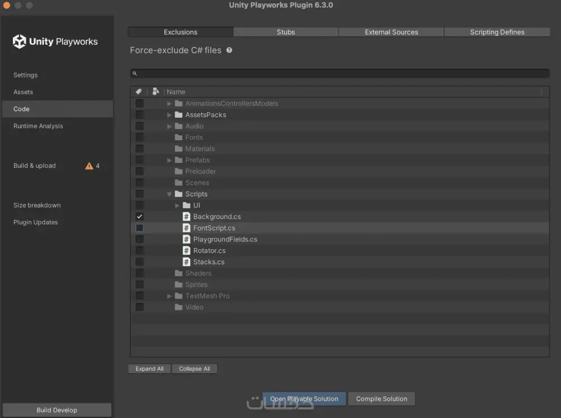Click the magnifier icon in the search bar
The image size is (561, 418).
(x=135, y=74)
